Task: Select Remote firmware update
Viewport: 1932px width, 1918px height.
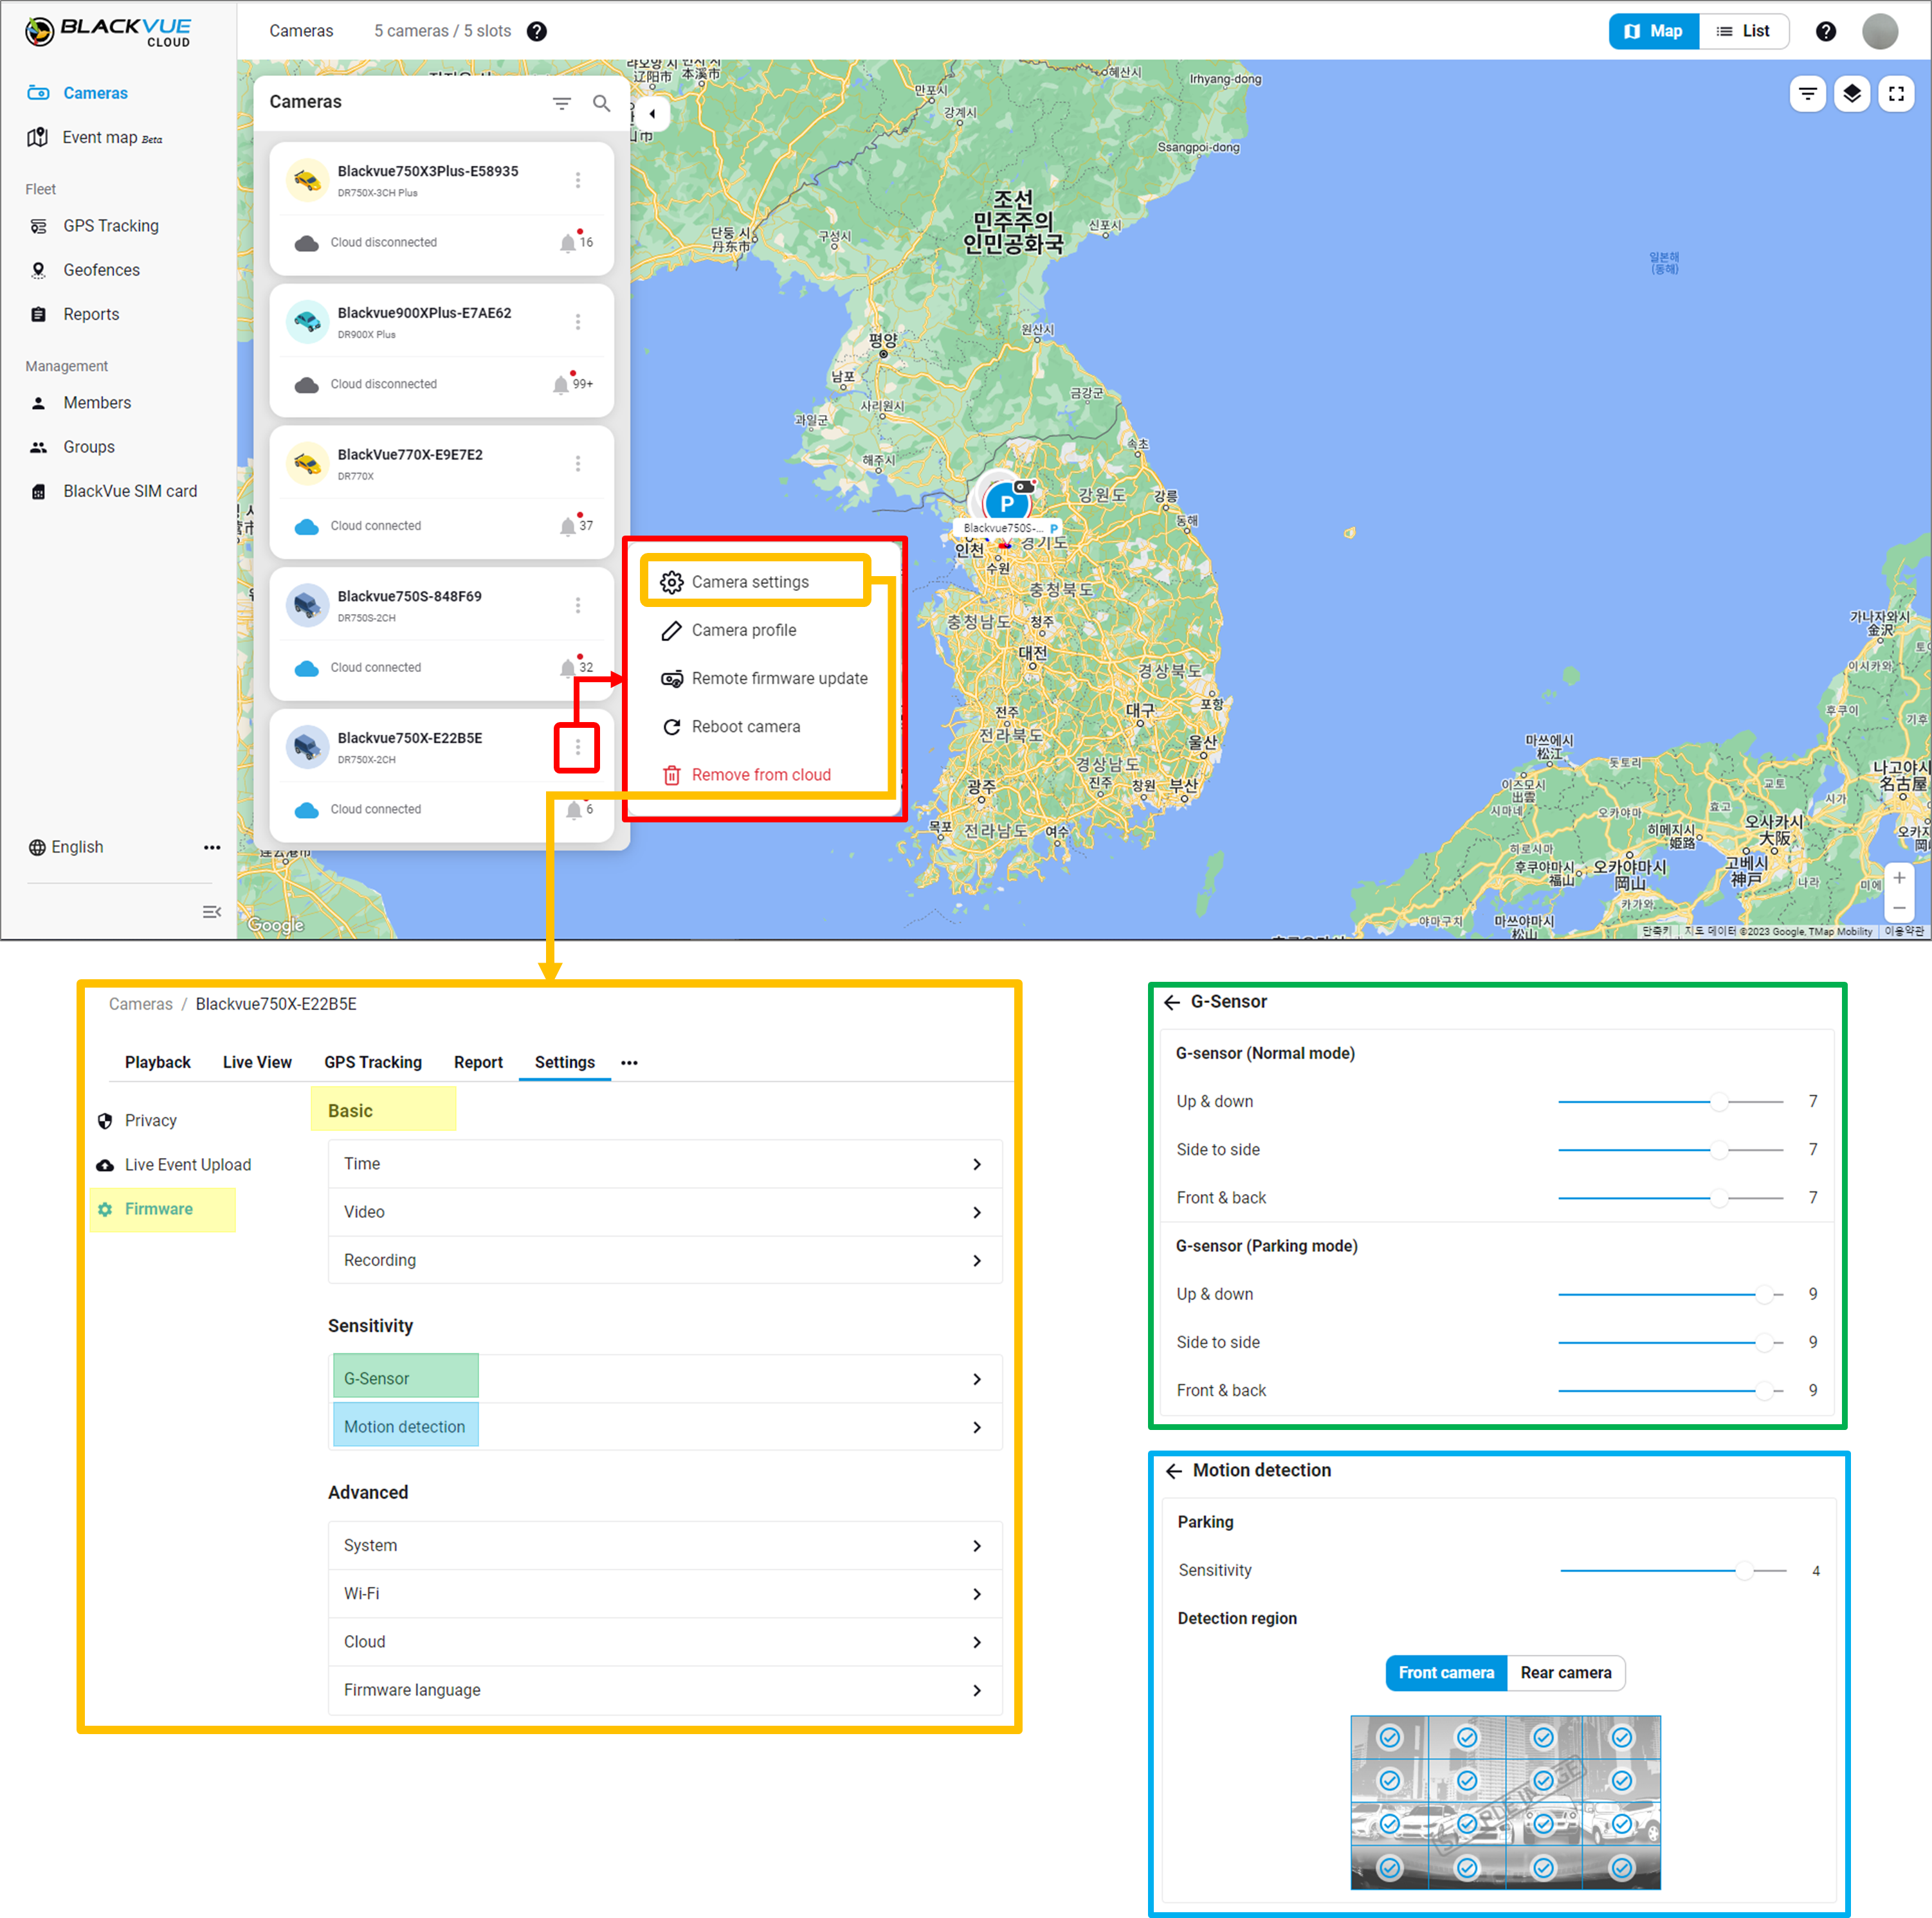Action: [x=764, y=678]
